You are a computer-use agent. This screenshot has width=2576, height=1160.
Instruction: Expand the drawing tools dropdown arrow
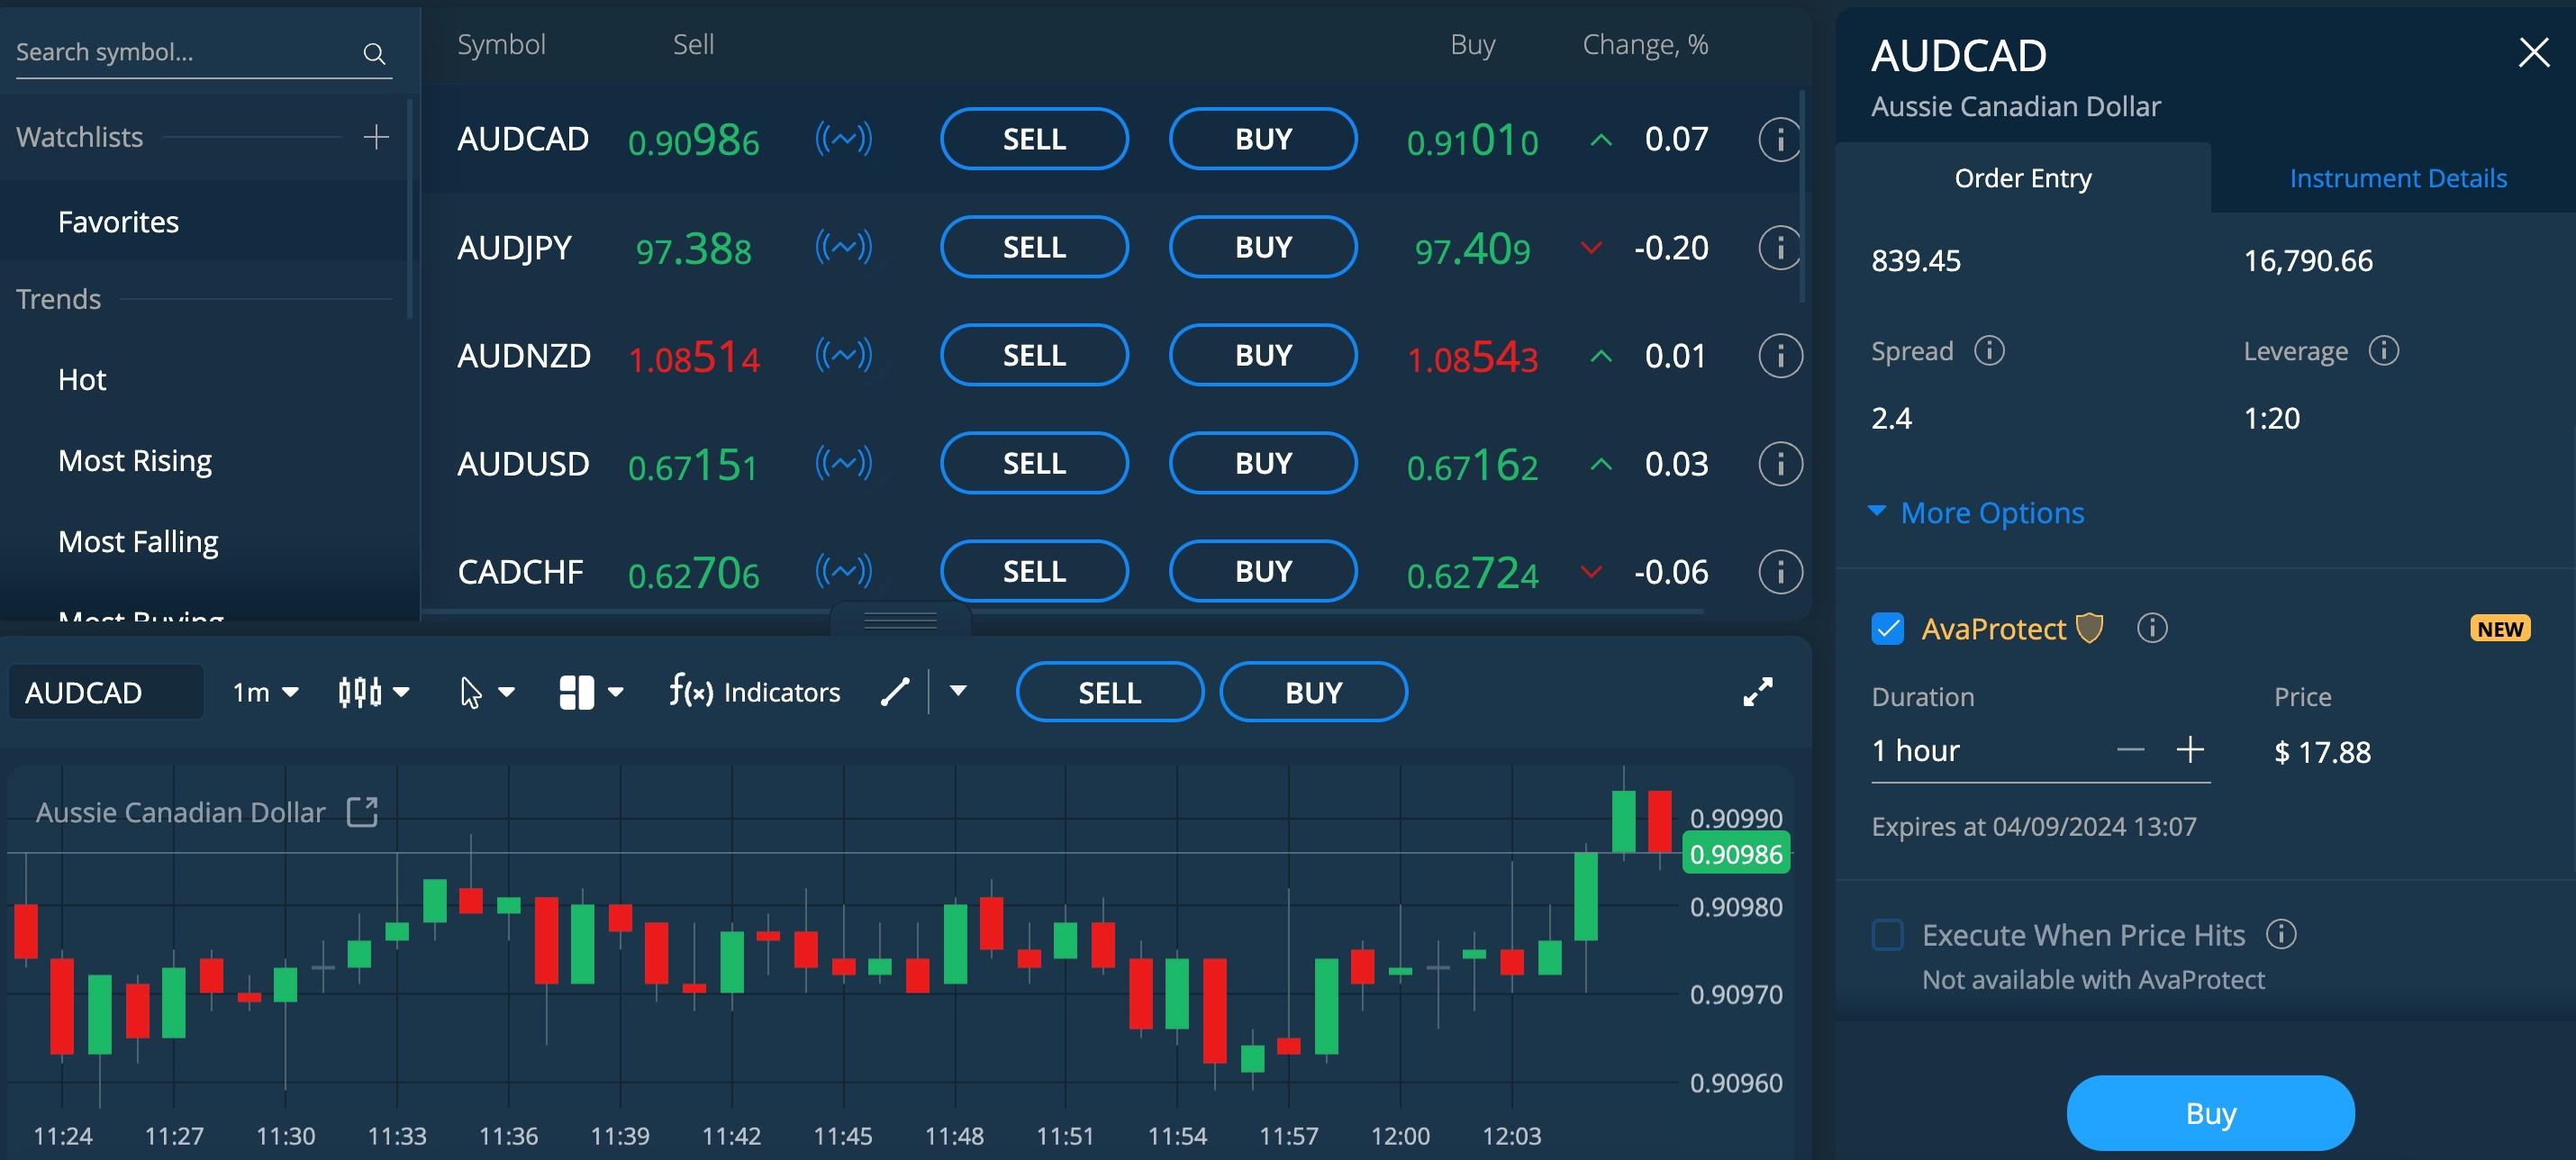[x=957, y=690]
